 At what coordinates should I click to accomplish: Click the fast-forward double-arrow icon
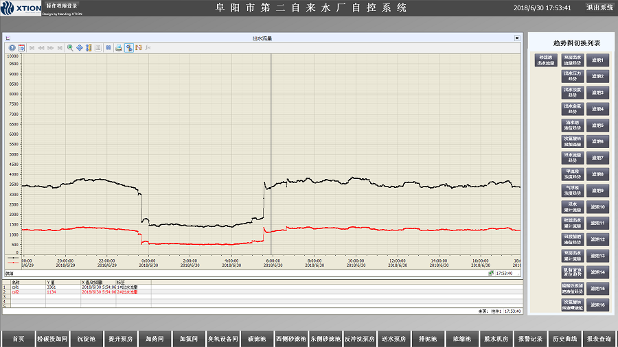point(50,47)
